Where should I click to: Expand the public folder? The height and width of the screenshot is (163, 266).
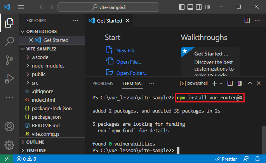pos(52,74)
